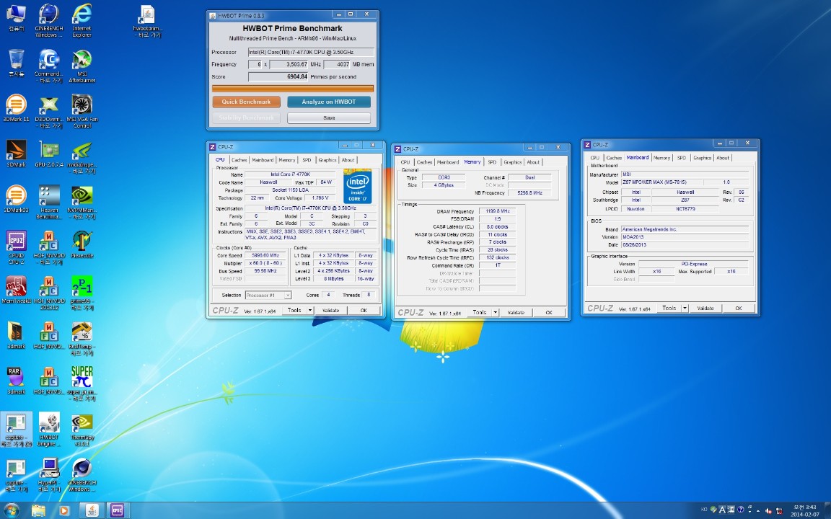
Task: Open MemTweakIt desktop icon
Action: point(16,290)
